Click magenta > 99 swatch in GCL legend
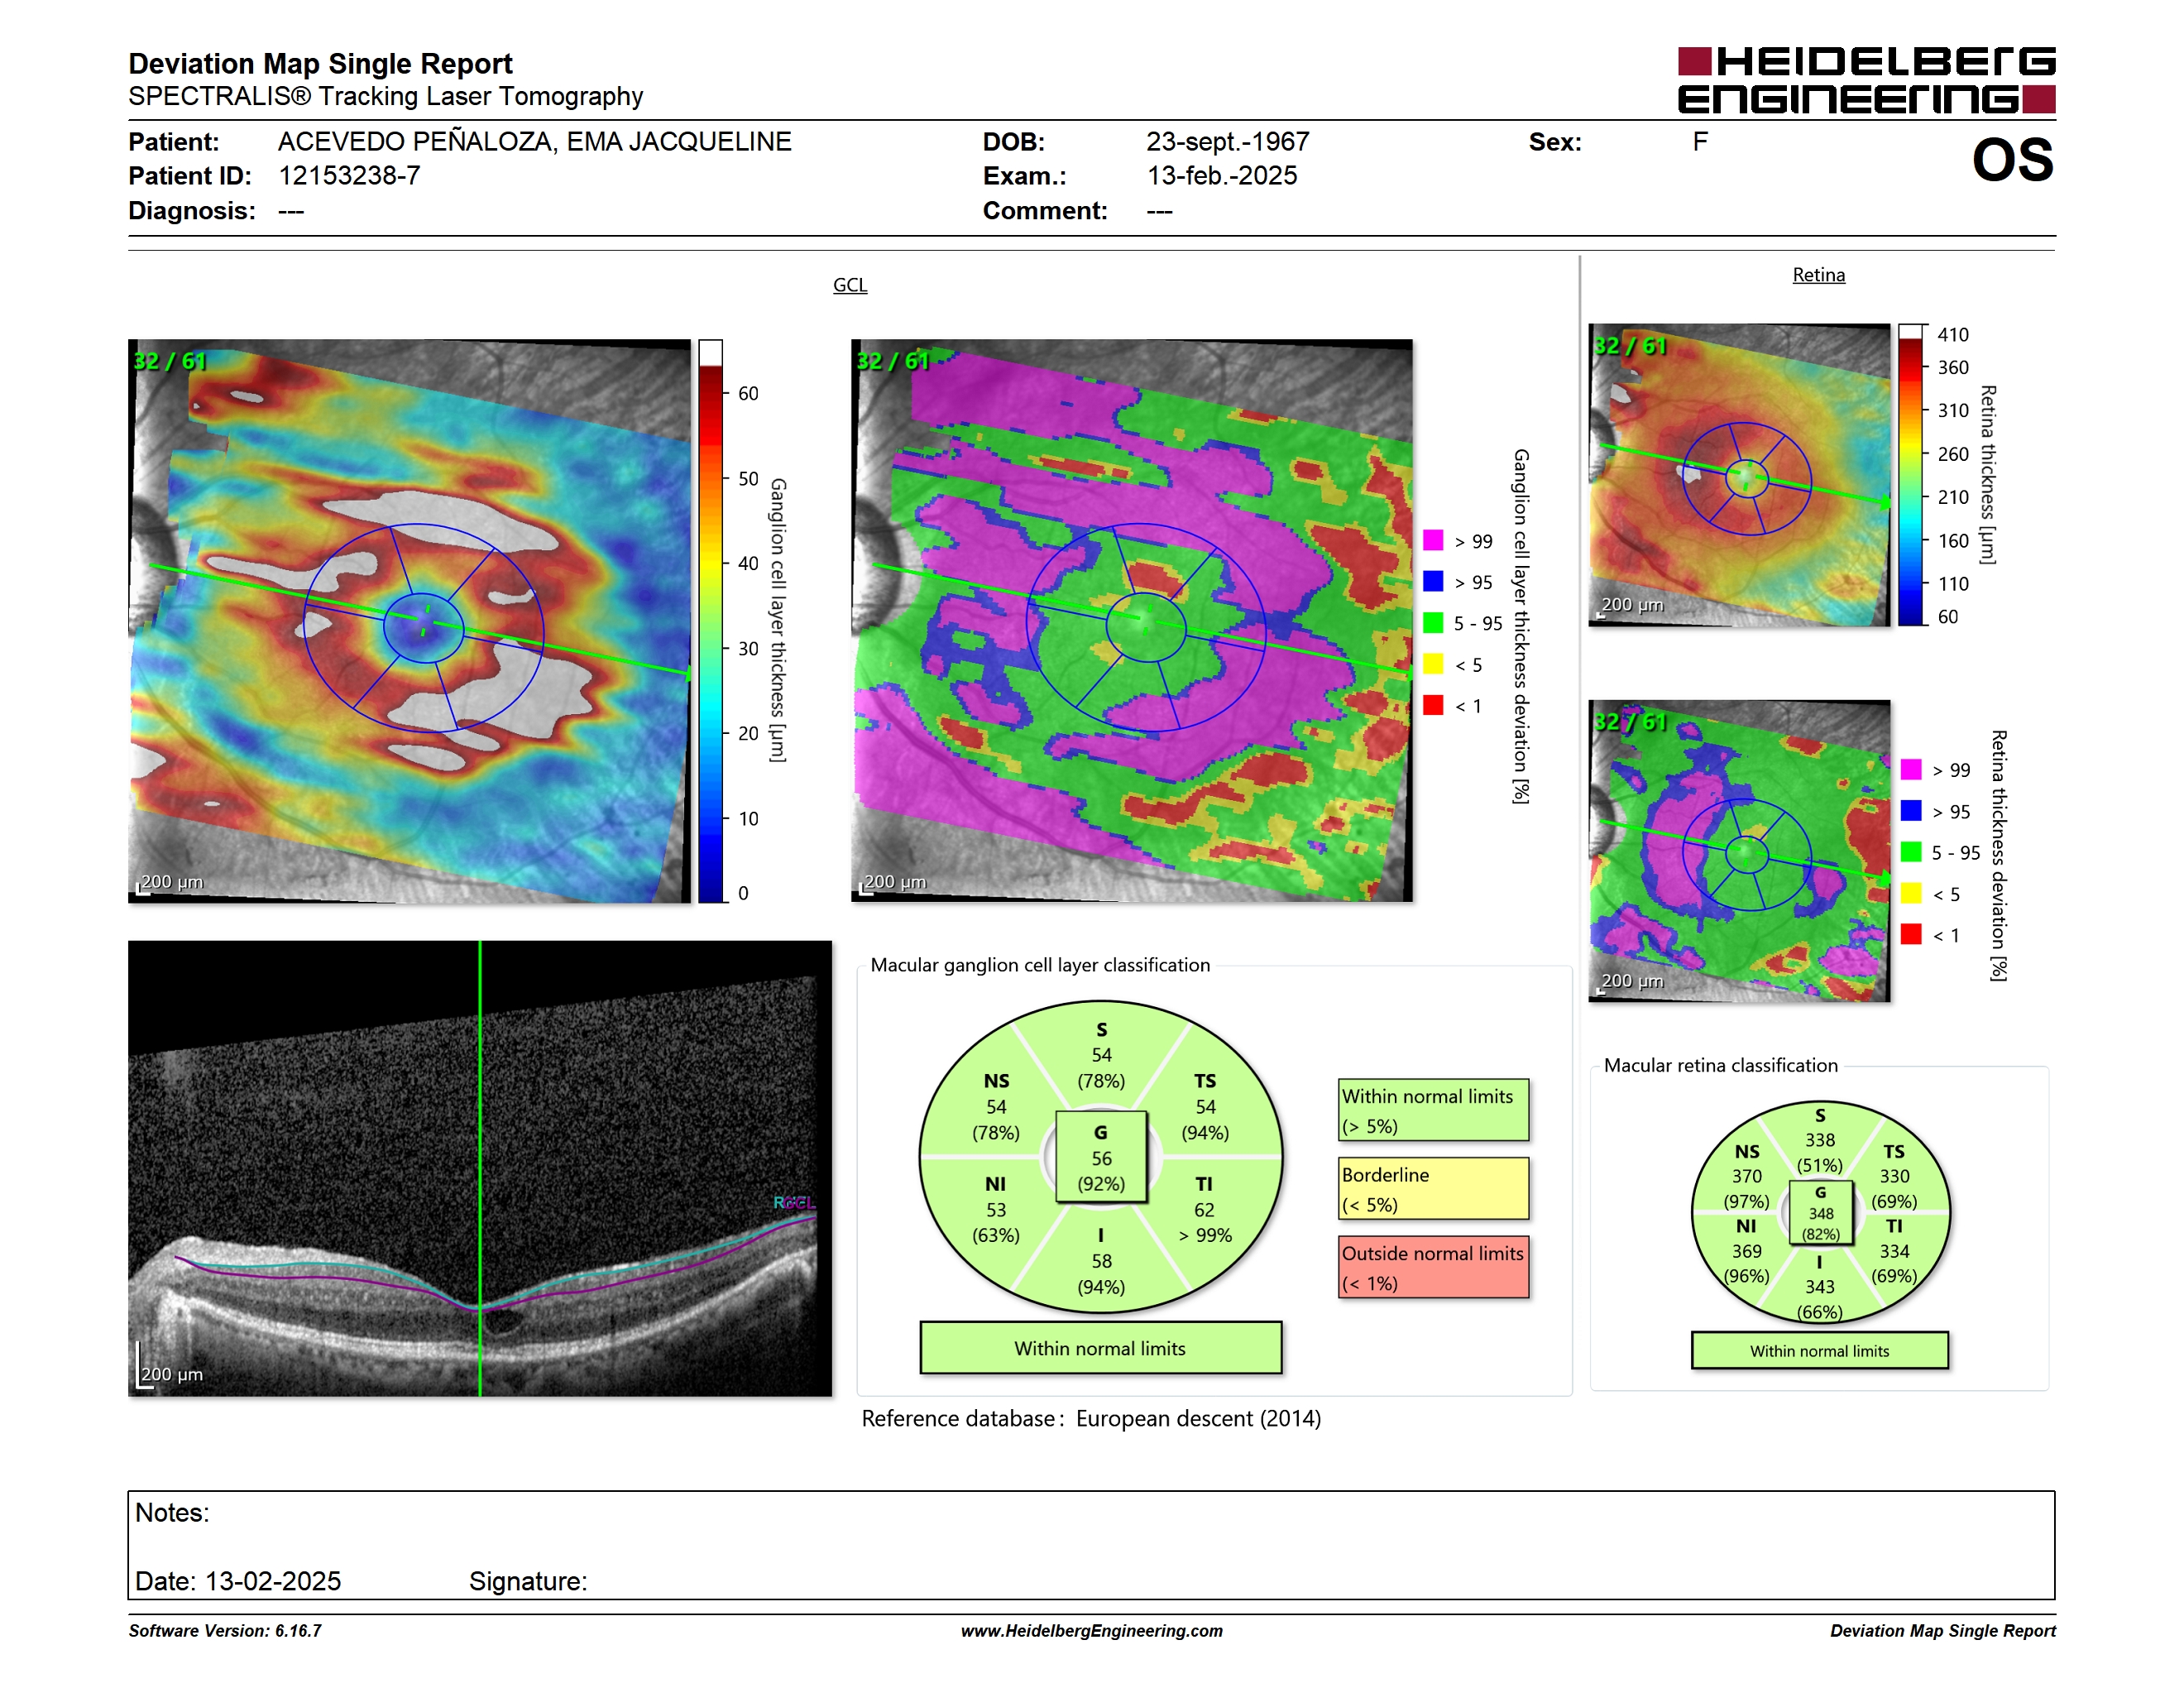Viewport: 2184px width, 1688px height. [1433, 540]
